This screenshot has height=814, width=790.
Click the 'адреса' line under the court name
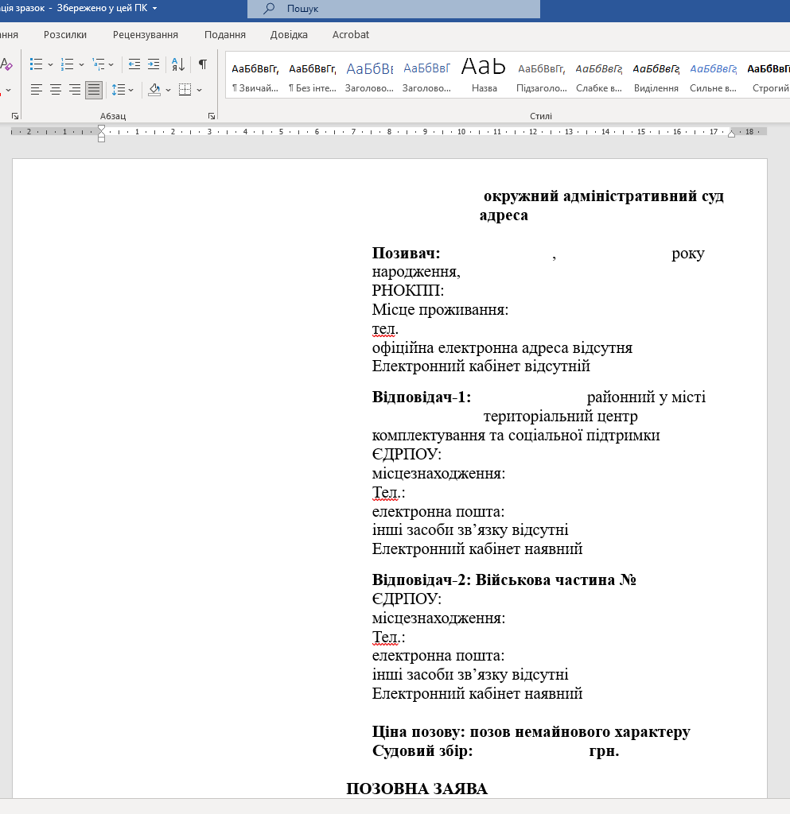click(504, 215)
